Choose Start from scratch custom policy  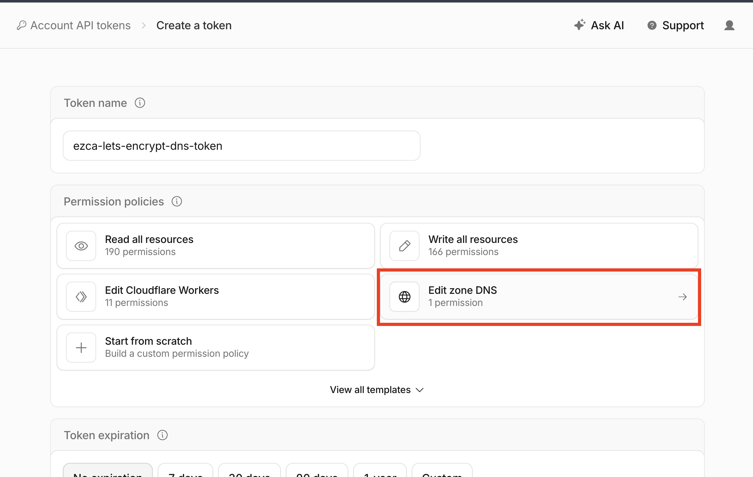coord(216,348)
